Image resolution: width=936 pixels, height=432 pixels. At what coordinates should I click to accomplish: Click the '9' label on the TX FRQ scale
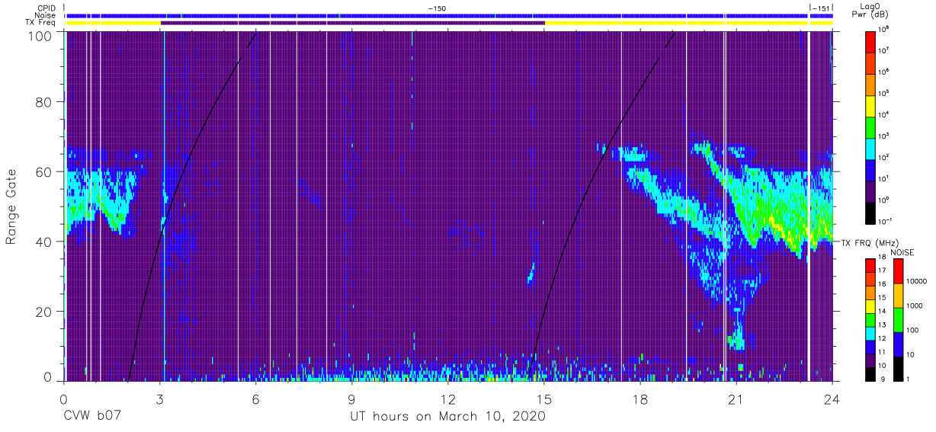(x=883, y=381)
